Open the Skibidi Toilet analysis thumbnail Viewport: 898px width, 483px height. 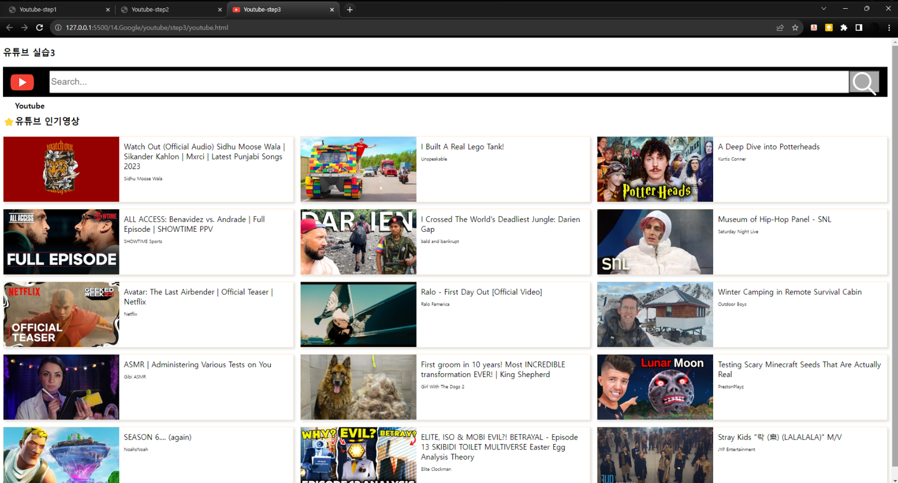[358, 455]
